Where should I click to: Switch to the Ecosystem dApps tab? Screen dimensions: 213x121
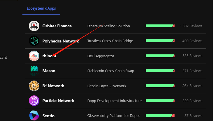tap(41, 8)
